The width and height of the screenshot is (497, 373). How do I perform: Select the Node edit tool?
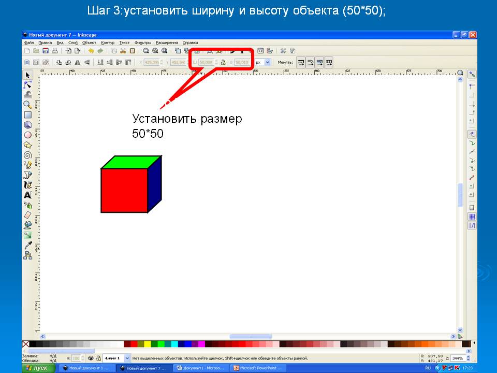point(28,84)
